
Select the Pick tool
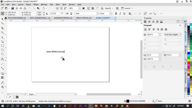(x=2, y=19)
